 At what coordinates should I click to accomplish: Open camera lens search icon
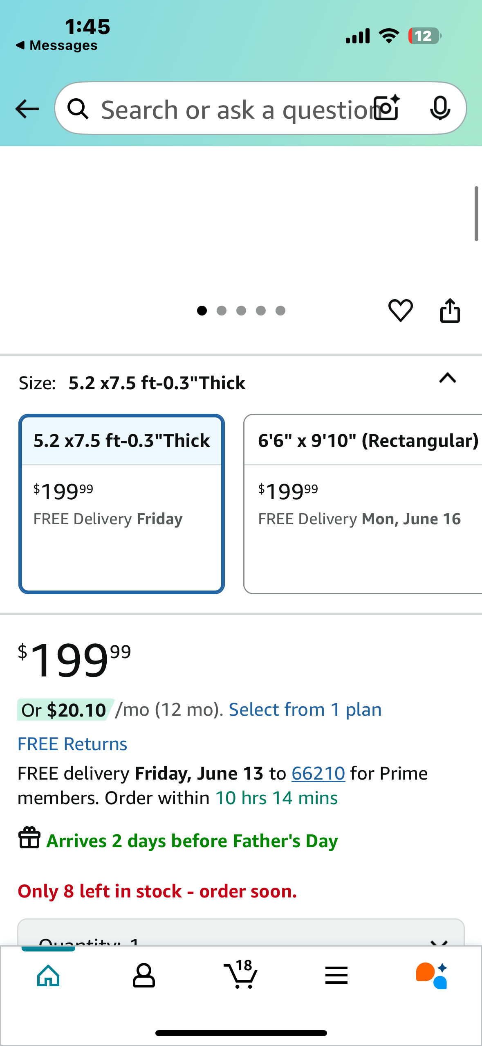388,108
